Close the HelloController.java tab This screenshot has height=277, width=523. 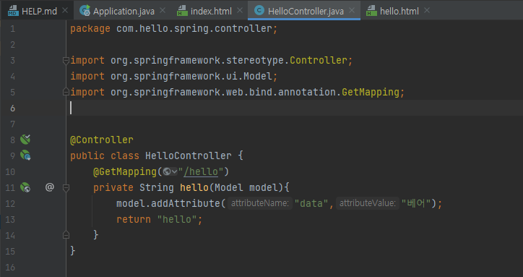coord(352,11)
